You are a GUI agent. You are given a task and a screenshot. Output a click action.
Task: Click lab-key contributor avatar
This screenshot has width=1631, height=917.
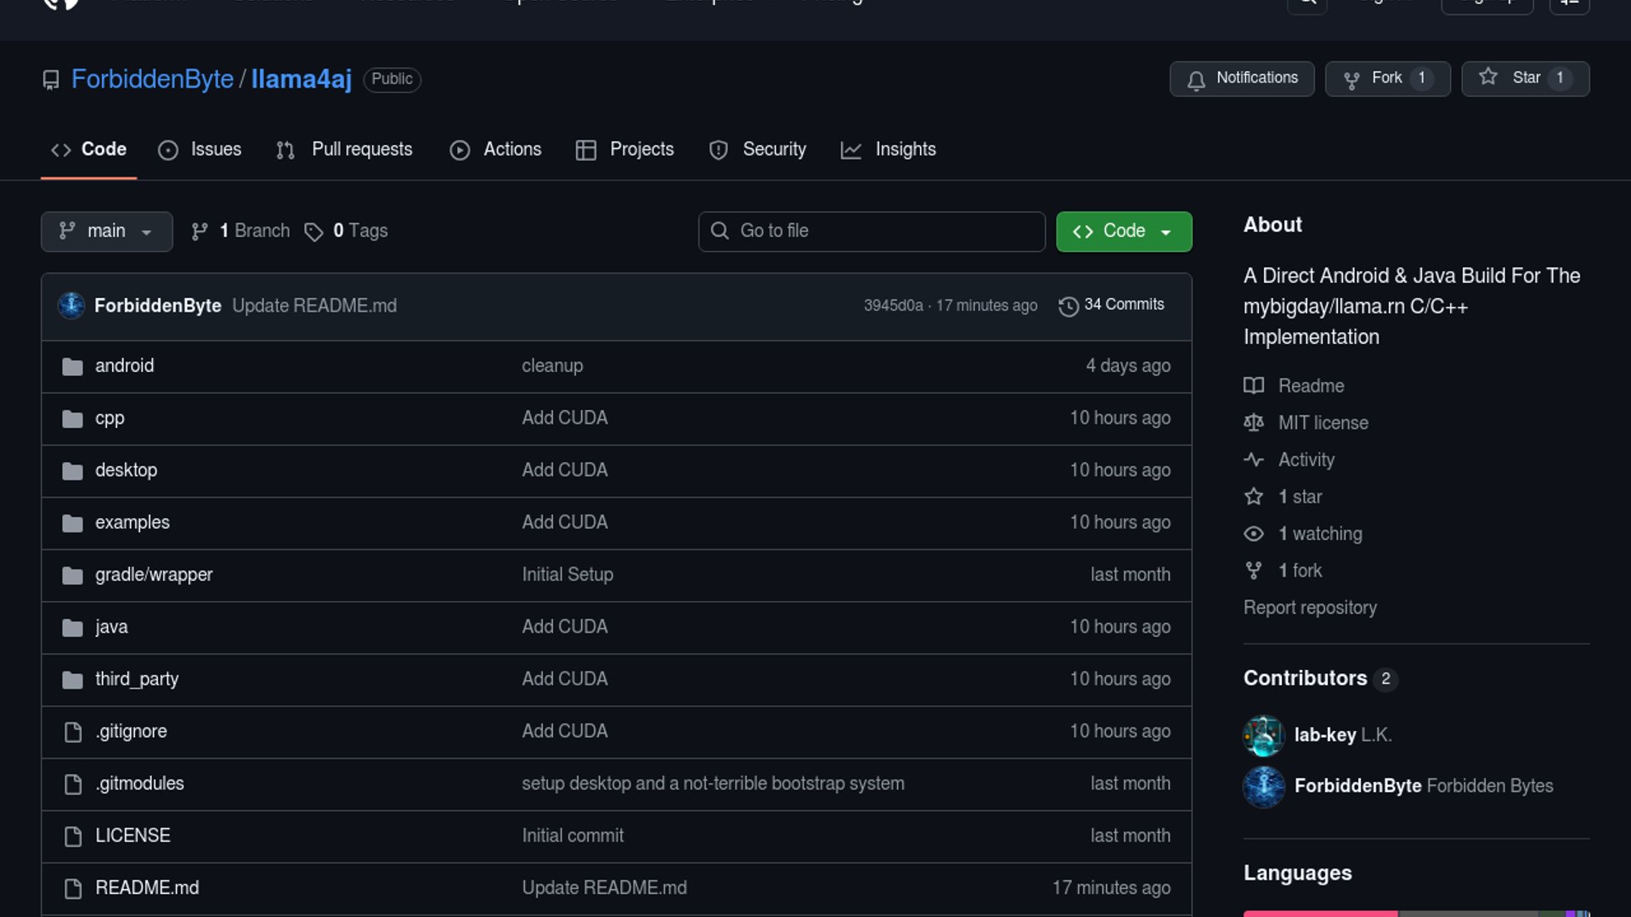(x=1263, y=735)
